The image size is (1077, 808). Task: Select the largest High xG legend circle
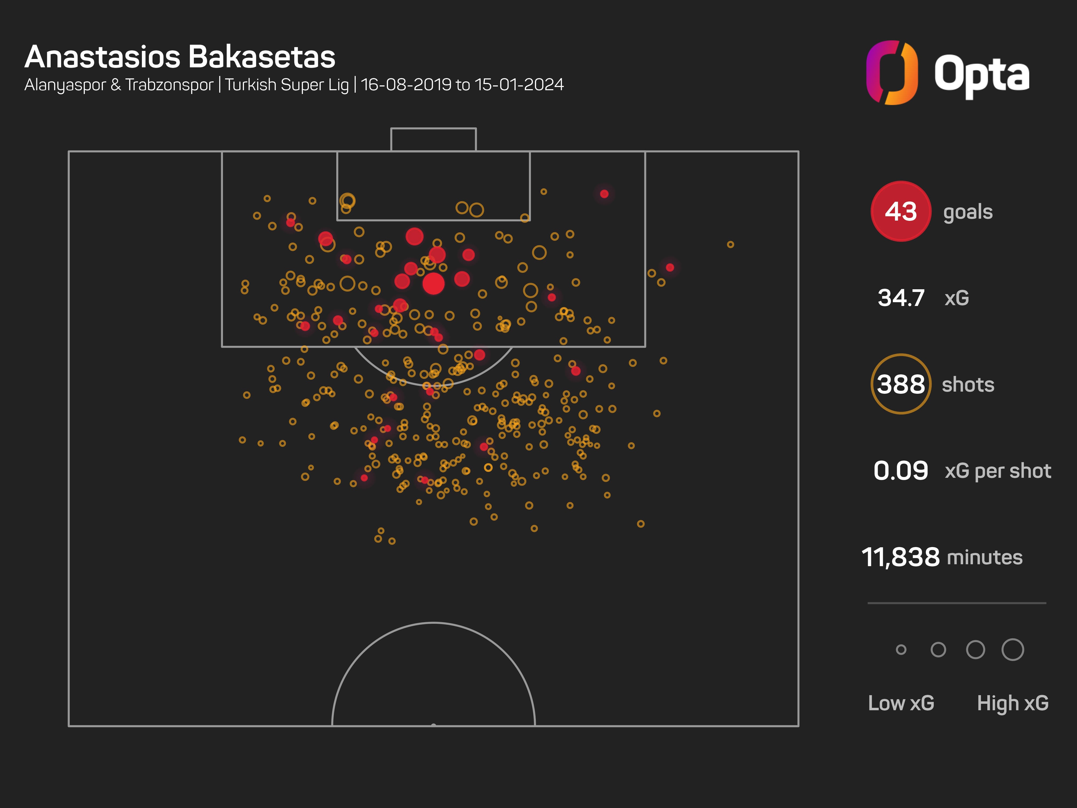[1012, 650]
